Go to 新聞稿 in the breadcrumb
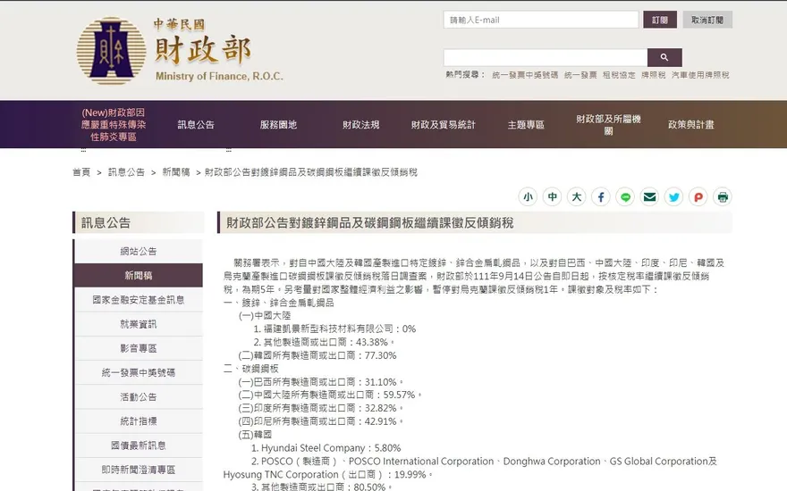 [x=175, y=172]
